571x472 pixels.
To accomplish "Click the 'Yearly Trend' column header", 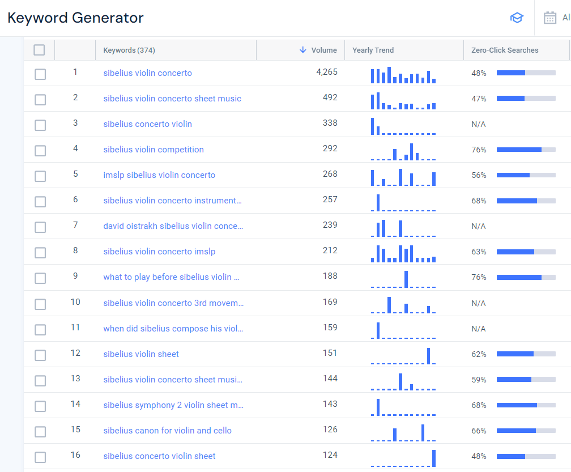I will [x=373, y=50].
